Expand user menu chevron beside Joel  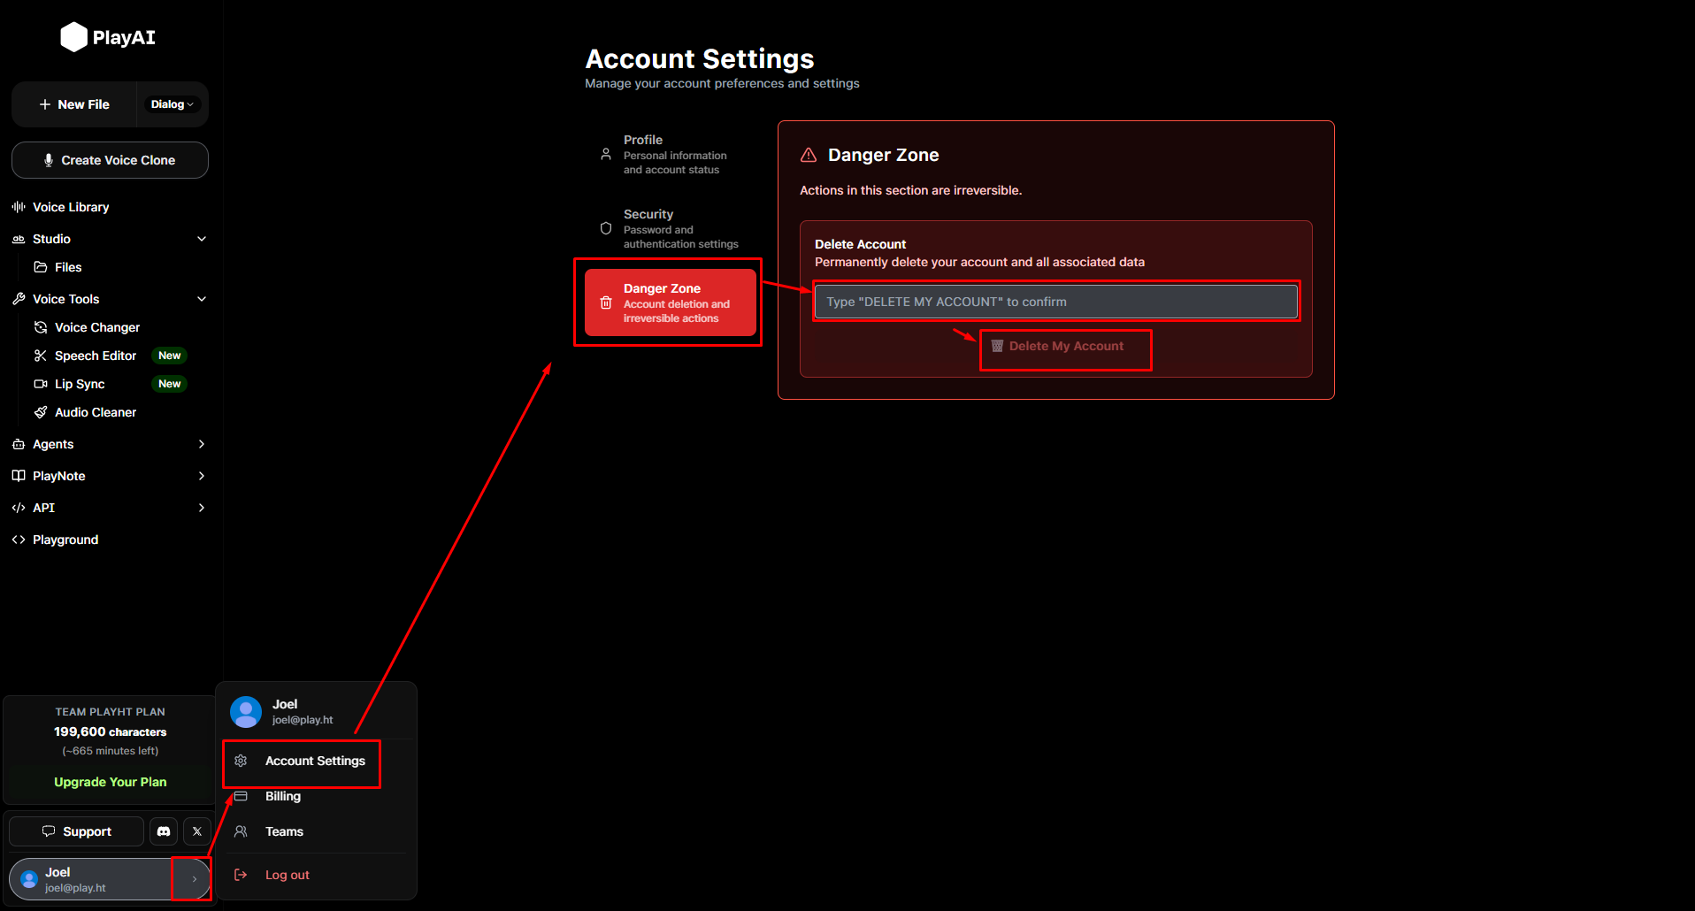click(x=195, y=879)
